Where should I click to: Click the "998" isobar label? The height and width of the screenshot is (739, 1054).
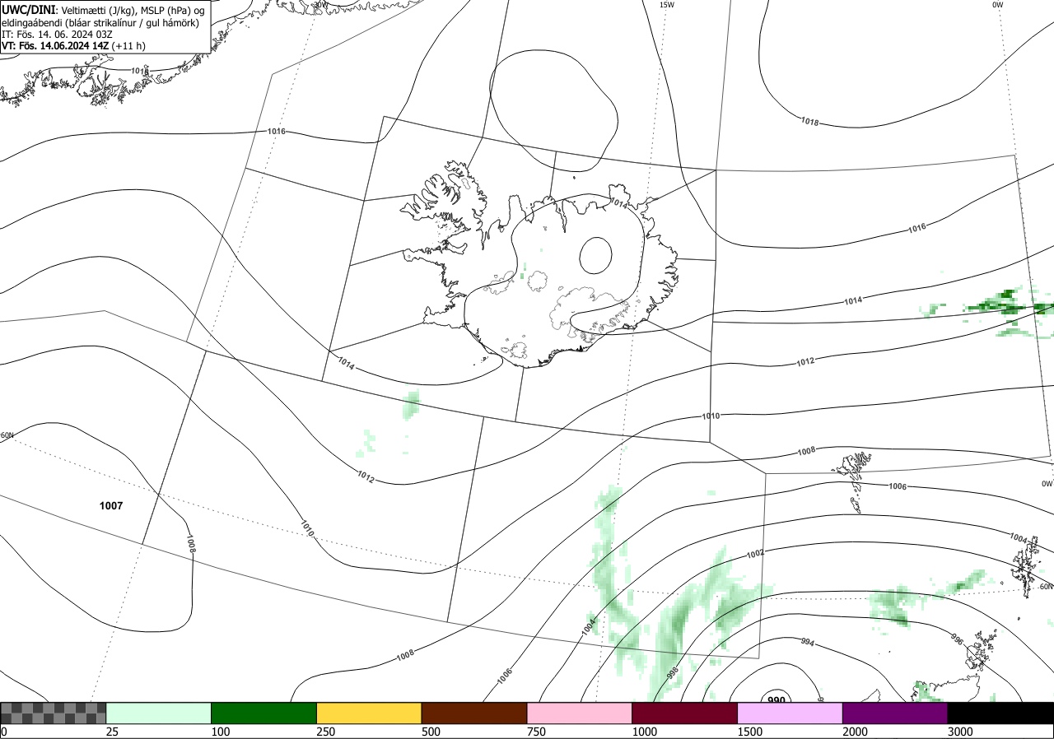pyautogui.click(x=673, y=673)
